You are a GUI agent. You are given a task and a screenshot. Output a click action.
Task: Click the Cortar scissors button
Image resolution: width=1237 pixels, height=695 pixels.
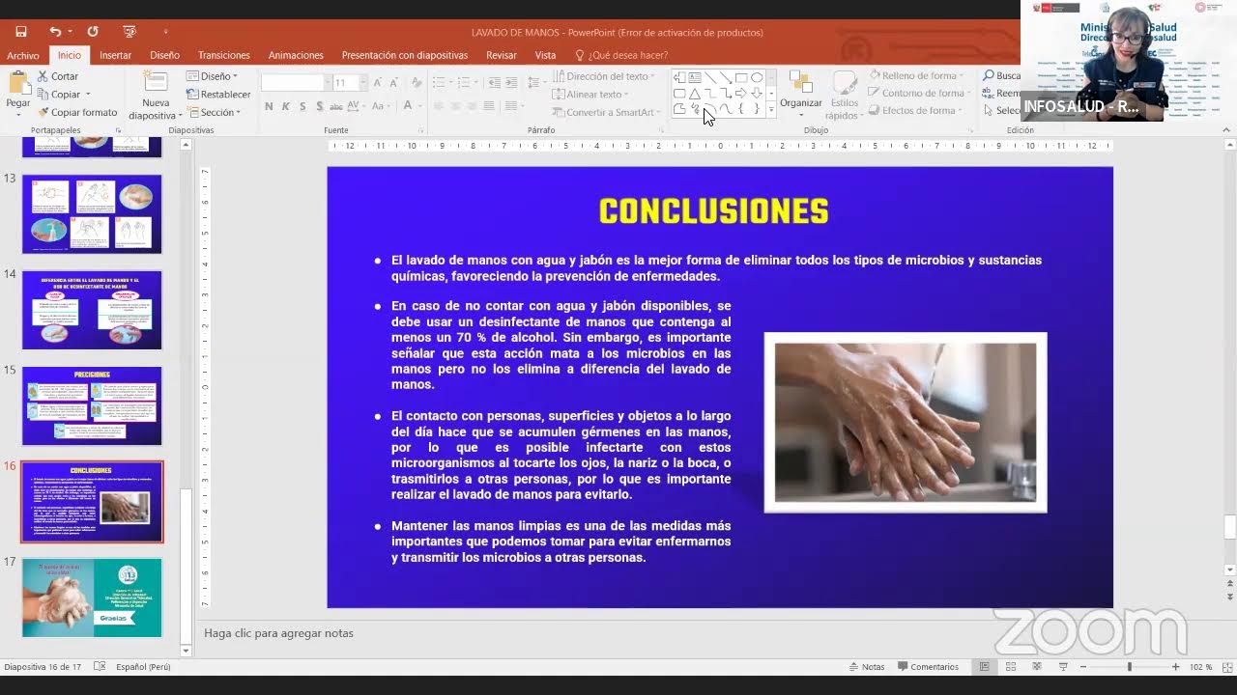click(58, 76)
